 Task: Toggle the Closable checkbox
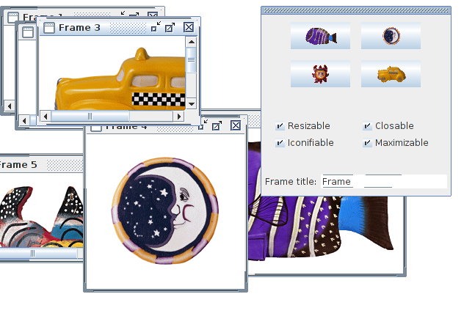point(367,126)
